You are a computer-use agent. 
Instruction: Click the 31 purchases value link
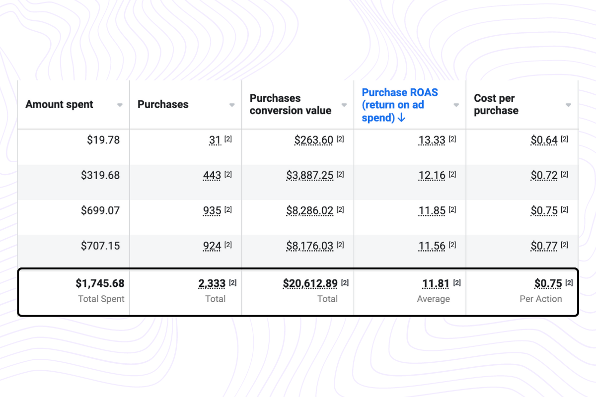point(215,140)
